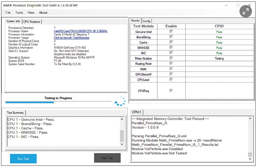The image size is (257, 168).
Task: Click the 'P1.00' System BIOS value
Action: pyautogui.click(x=58, y=61)
